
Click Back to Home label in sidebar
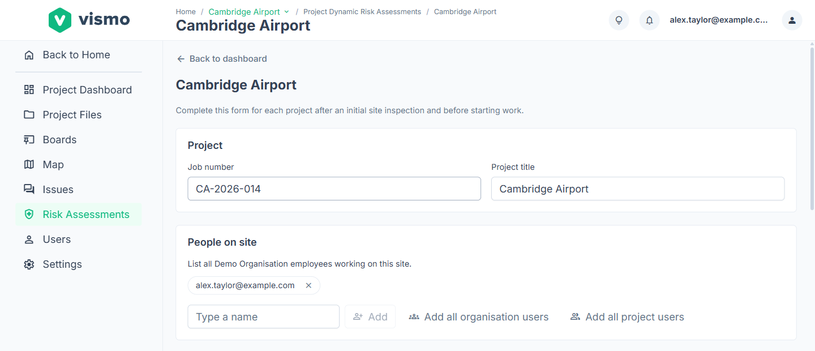pyautogui.click(x=76, y=55)
